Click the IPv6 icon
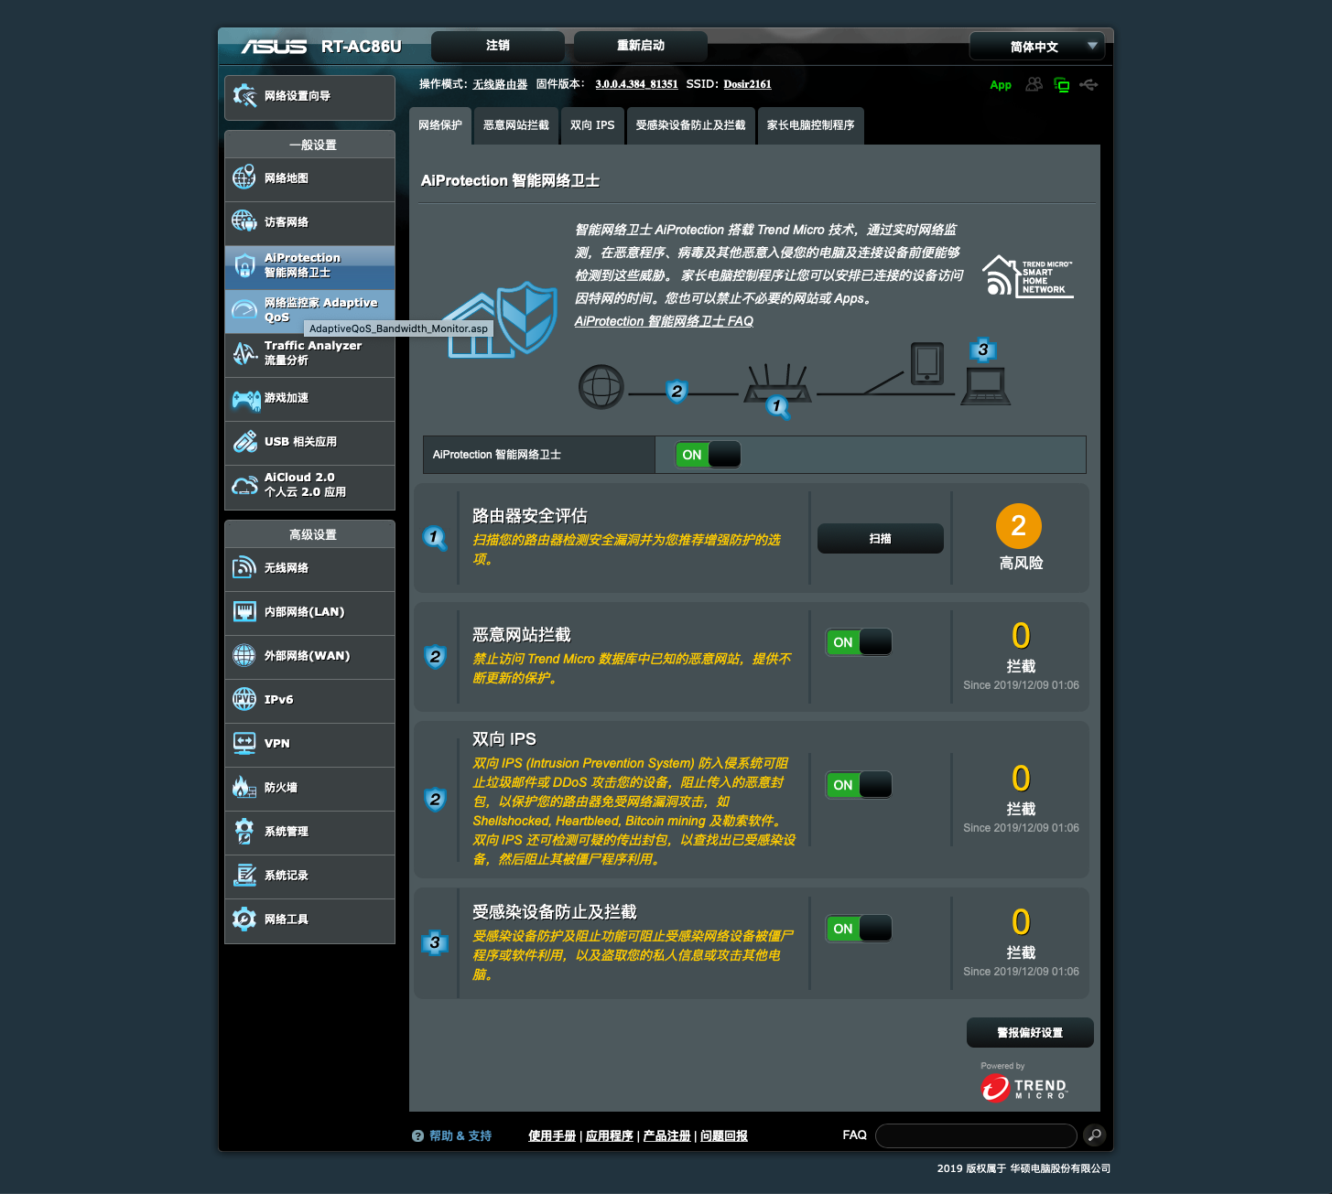This screenshot has width=1332, height=1194. 244,699
